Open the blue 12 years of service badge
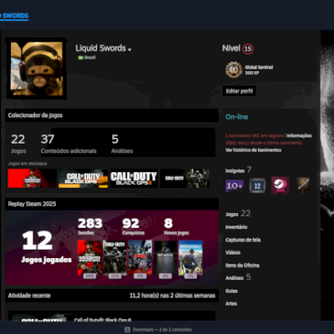Image resolution: width=334 pixels, height=334 pixels. 257,185
